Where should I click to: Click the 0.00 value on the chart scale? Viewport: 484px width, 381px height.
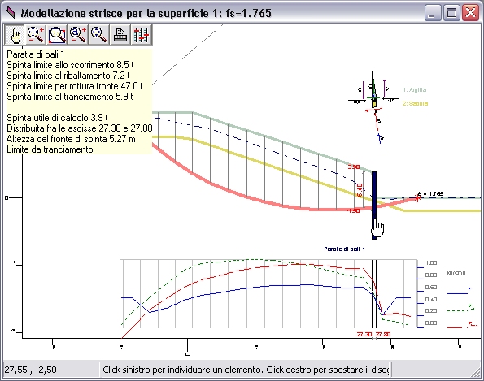(431, 323)
